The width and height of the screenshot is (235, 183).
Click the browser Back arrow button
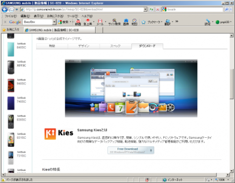tap(5, 10)
